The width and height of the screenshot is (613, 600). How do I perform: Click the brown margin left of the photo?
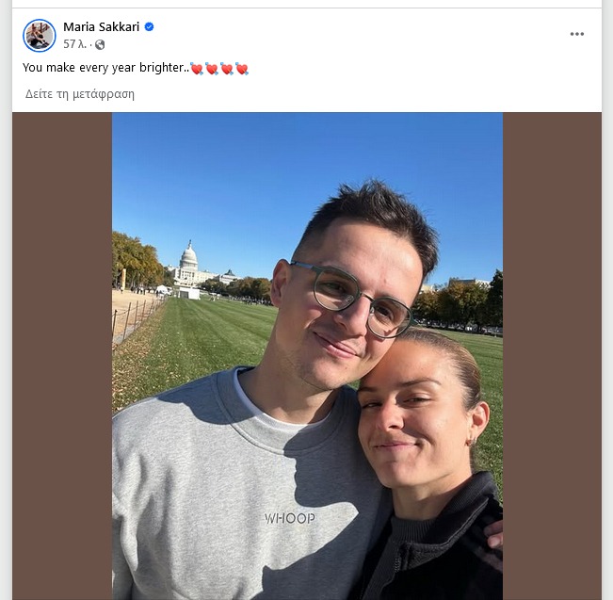62,356
